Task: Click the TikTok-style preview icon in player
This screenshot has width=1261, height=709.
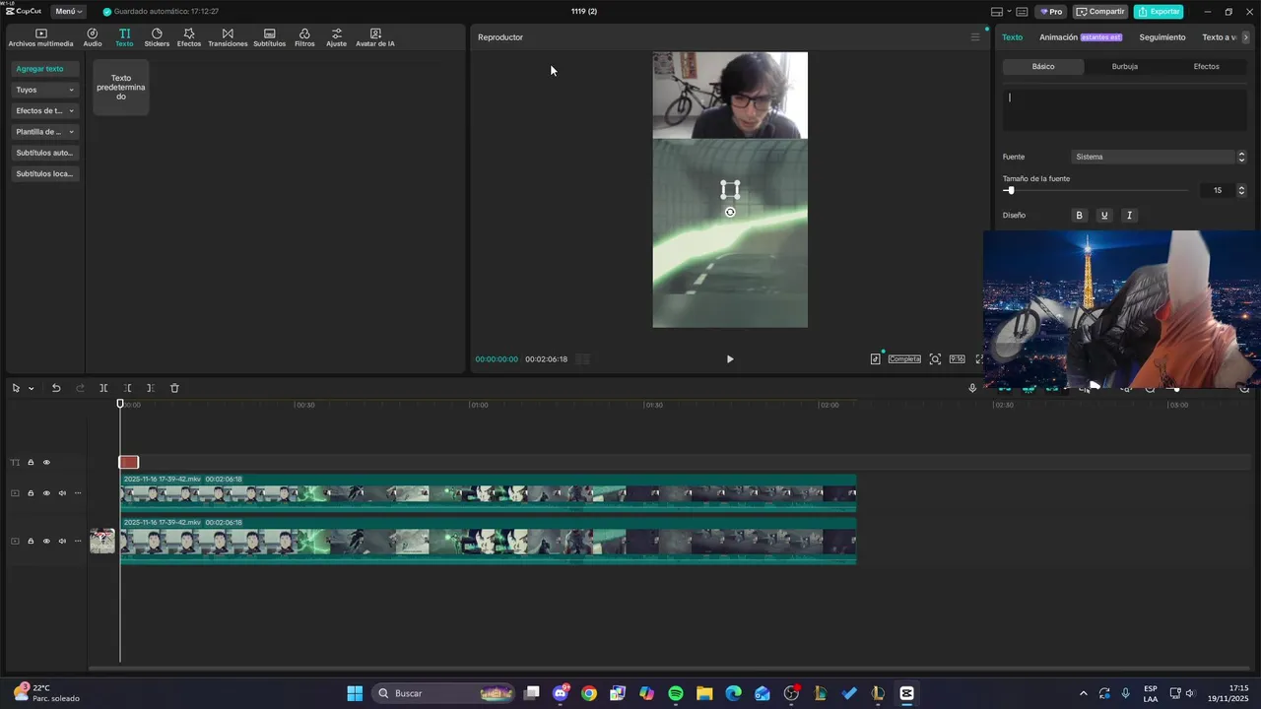Action: [875, 359]
